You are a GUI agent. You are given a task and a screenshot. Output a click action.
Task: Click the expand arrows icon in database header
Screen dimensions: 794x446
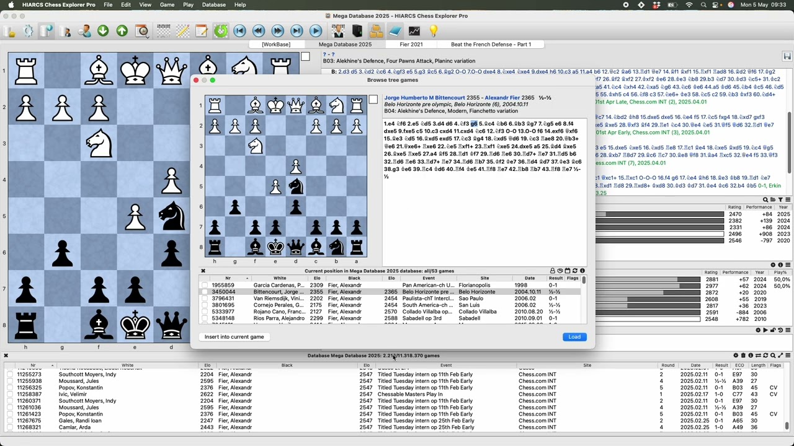point(780,356)
